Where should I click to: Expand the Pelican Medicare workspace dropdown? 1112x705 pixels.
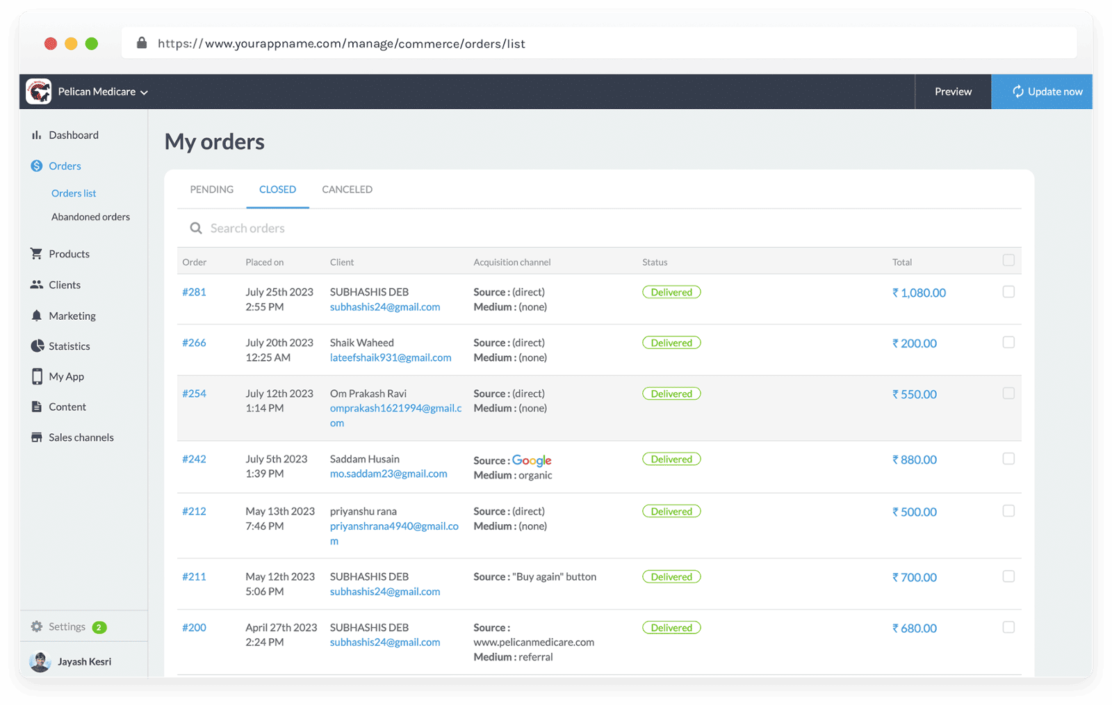pyautogui.click(x=144, y=91)
